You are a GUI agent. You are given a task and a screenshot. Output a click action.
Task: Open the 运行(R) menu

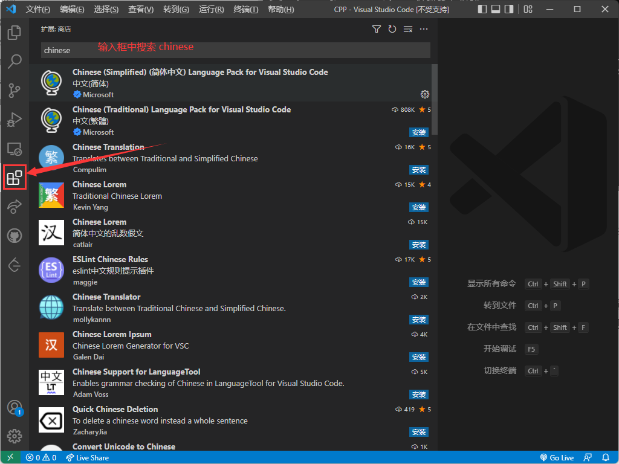coord(211,9)
